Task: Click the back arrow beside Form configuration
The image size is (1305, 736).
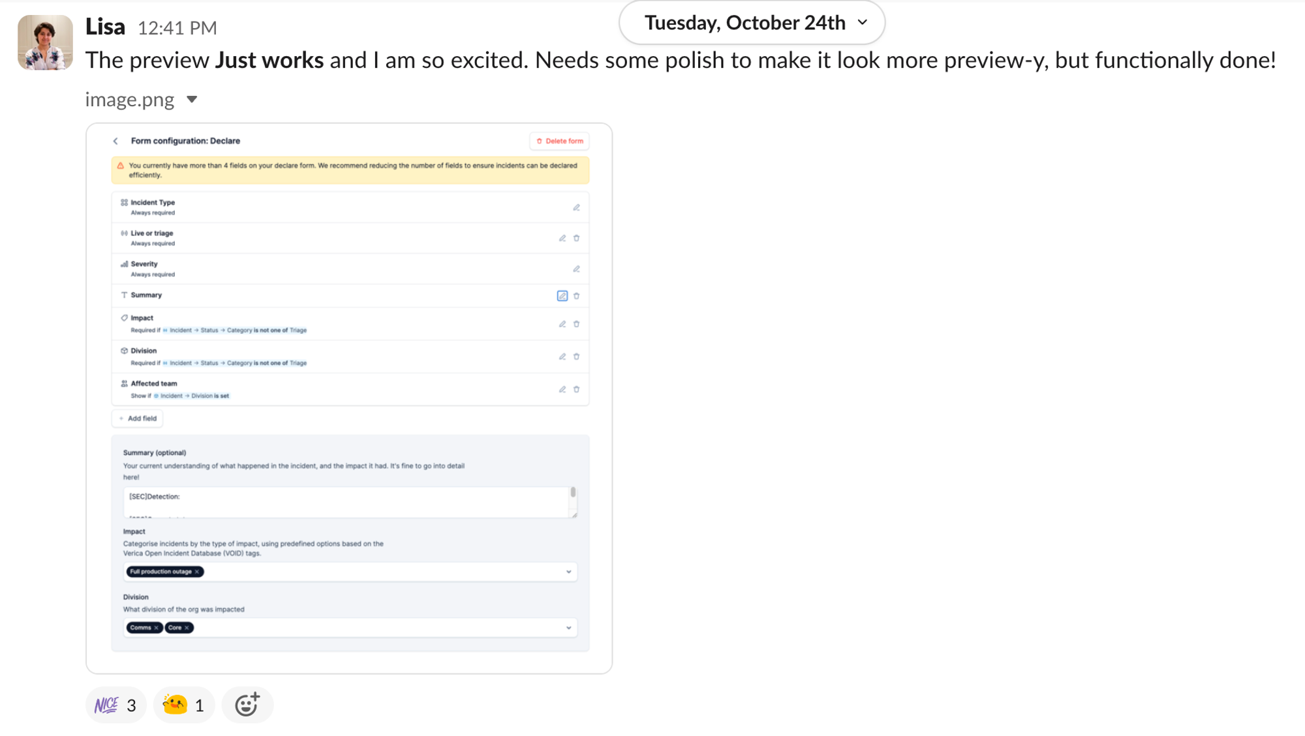Action: click(115, 141)
